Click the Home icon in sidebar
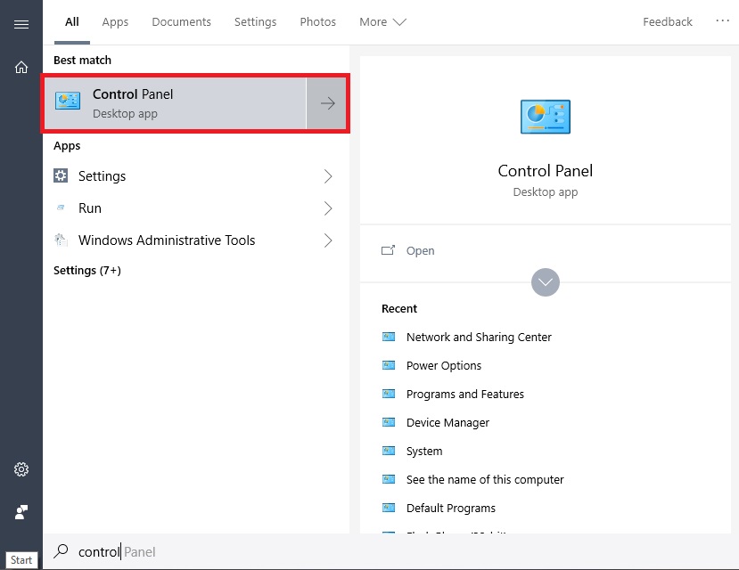The image size is (739, 570). [x=21, y=68]
